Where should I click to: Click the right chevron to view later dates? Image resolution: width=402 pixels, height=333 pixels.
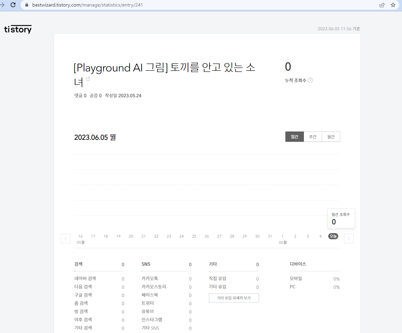click(x=348, y=238)
